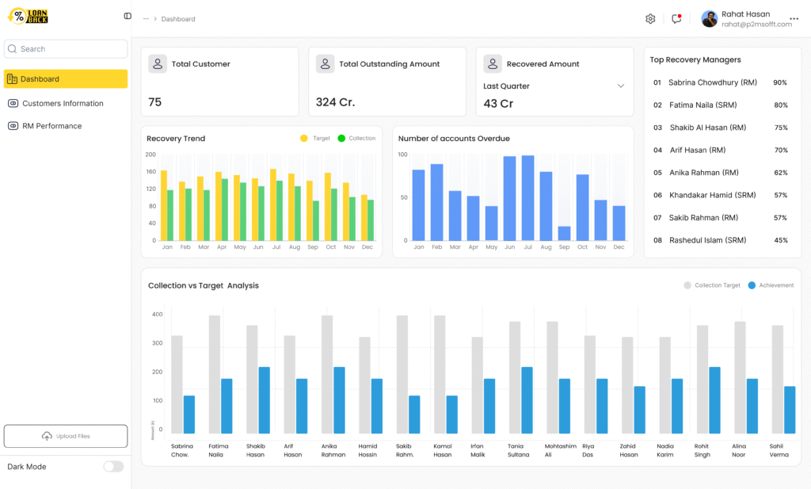Screen dimensions: 811x489
Task: Click the Search input field
Action: tap(66, 49)
